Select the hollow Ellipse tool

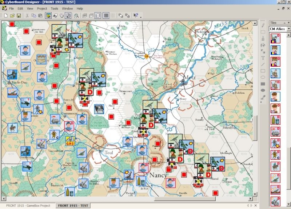tap(263, 77)
